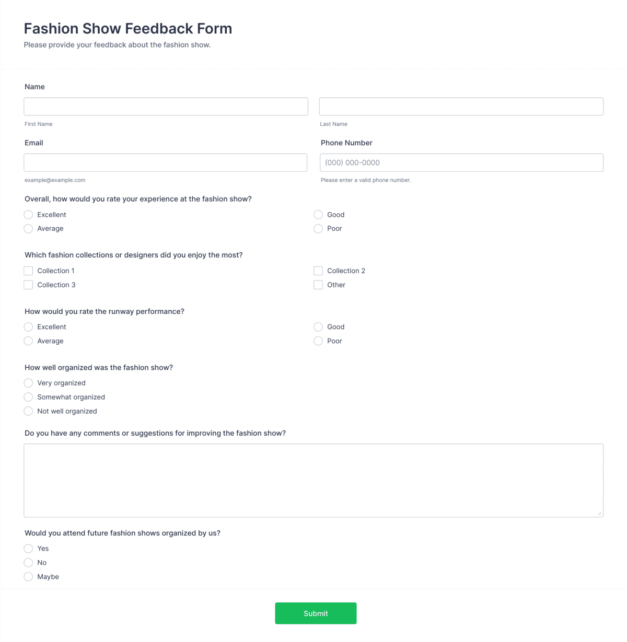The width and height of the screenshot is (627, 642).
Task: Select the Excellent rating for overall experience
Action: click(x=28, y=215)
